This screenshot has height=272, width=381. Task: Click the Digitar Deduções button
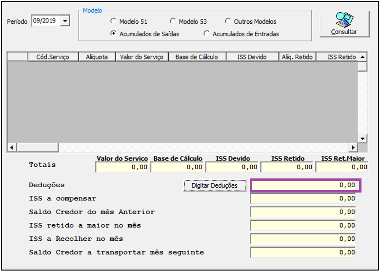click(215, 186)
